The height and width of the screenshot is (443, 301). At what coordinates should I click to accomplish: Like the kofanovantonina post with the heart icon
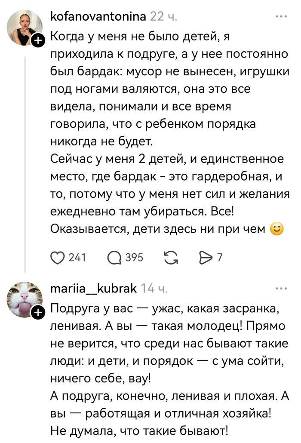58,257
